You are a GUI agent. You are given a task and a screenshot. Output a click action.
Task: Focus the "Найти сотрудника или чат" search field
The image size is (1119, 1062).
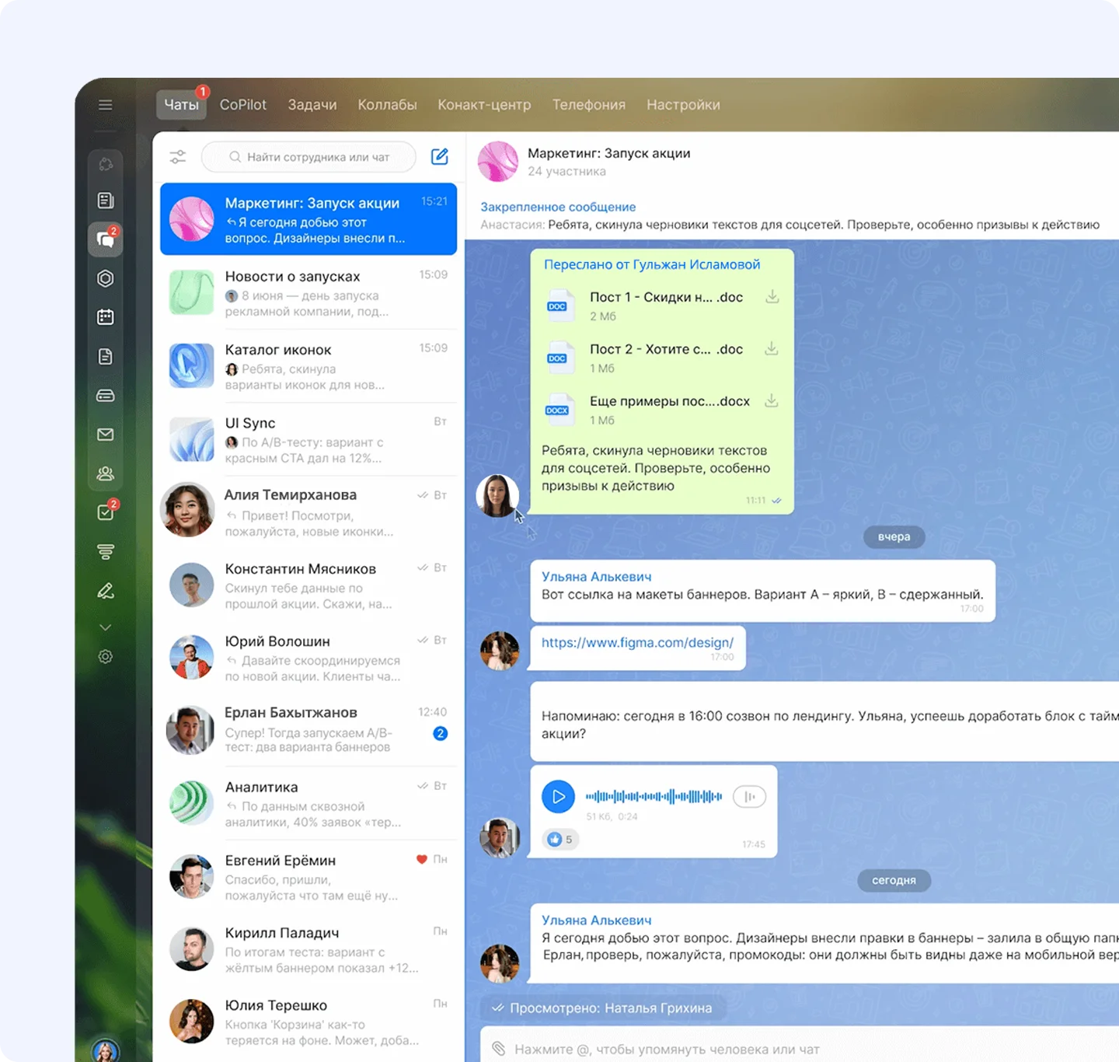tap(309, 157)
